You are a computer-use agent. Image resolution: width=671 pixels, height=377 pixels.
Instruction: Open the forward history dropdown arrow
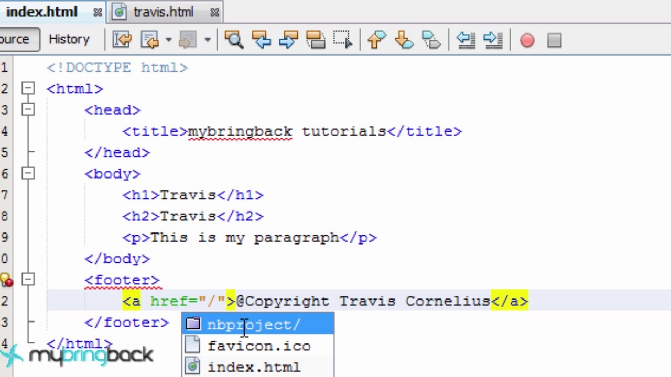[x=208, y=40]
